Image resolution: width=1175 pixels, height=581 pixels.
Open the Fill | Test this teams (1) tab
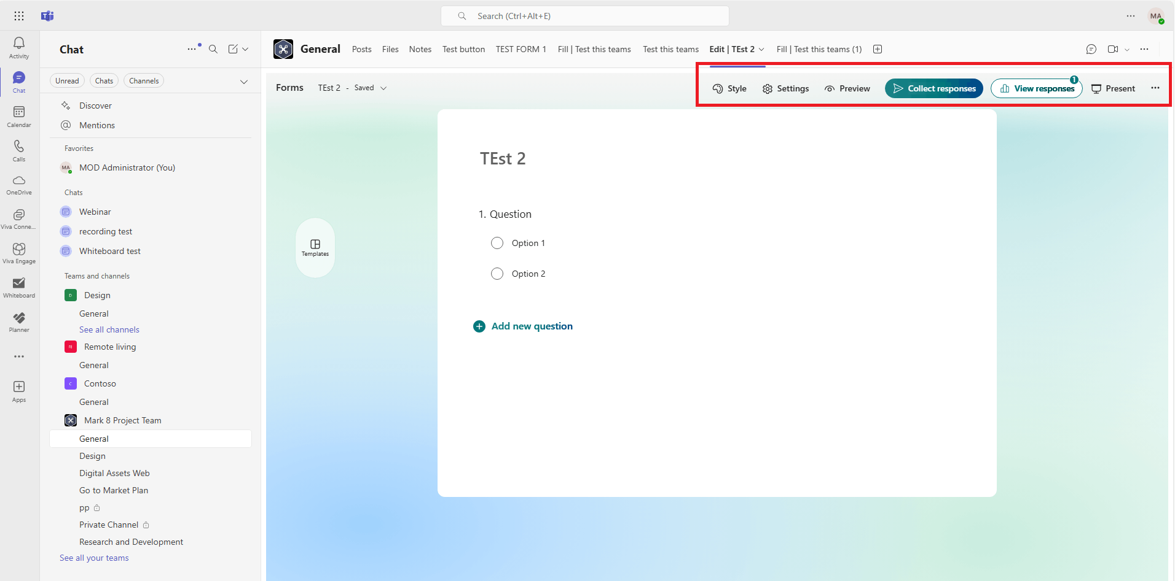(x=819, y=49)
